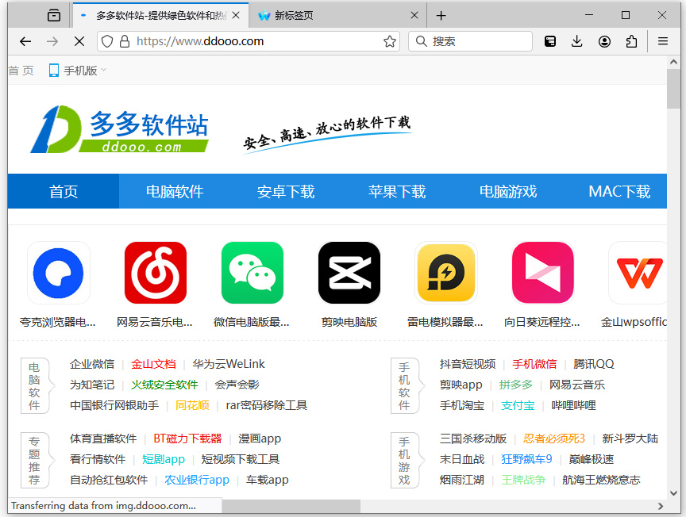Open the 苹果下载 navigation item
Image resolution: width=686 pixels, height=517 pixels.
[x=397, y=191]
